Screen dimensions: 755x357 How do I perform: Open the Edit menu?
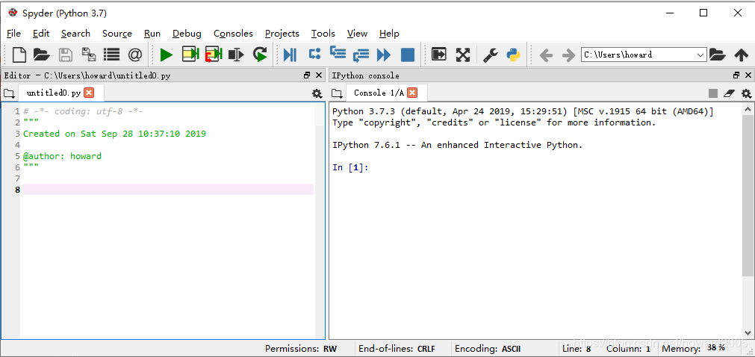(x=41, y=34)
